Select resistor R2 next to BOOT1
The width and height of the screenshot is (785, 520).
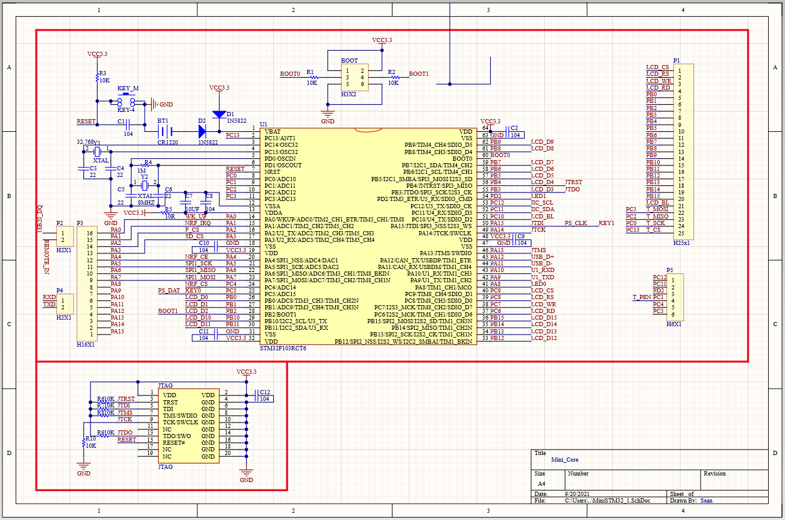point(395,77)
